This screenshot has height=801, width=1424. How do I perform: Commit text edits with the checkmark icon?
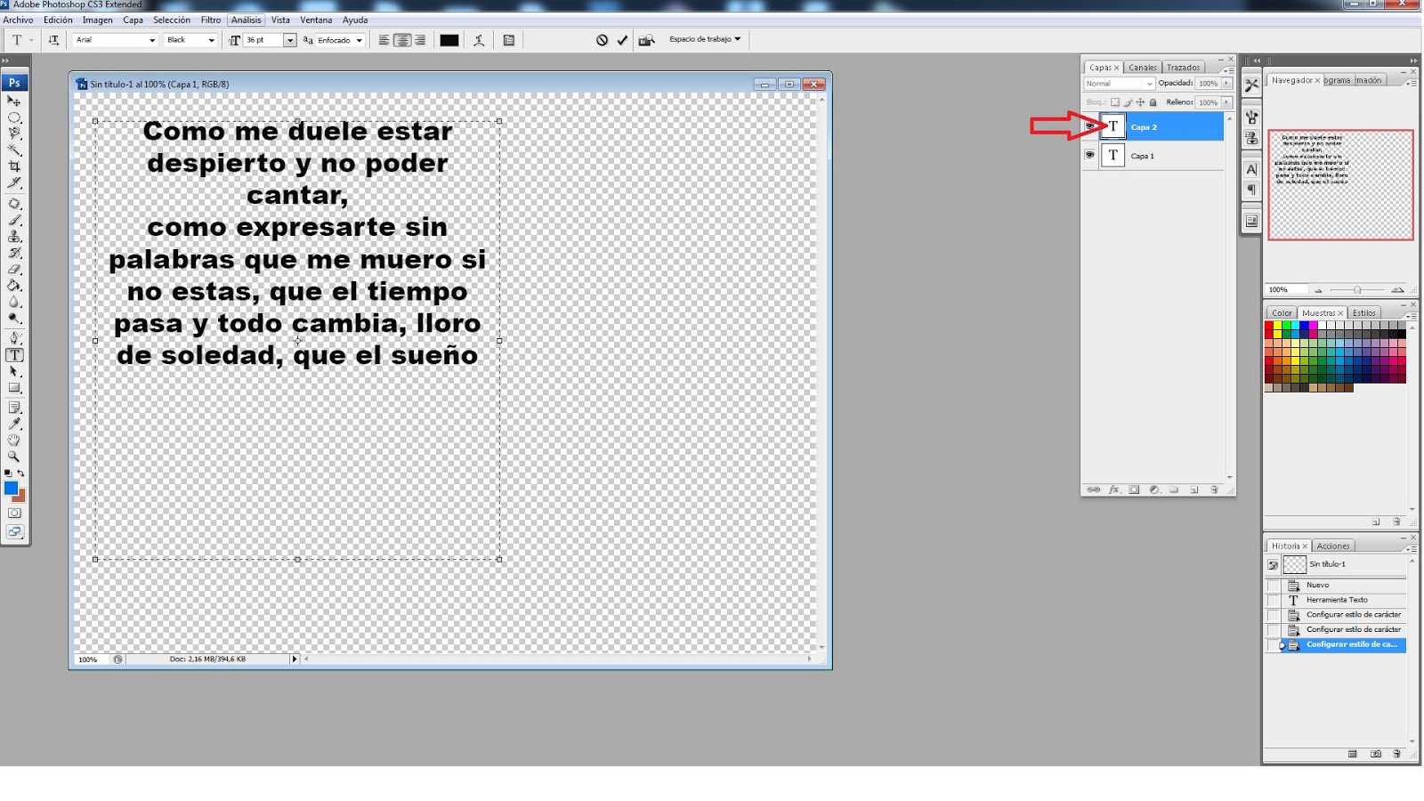click(622, 40)
